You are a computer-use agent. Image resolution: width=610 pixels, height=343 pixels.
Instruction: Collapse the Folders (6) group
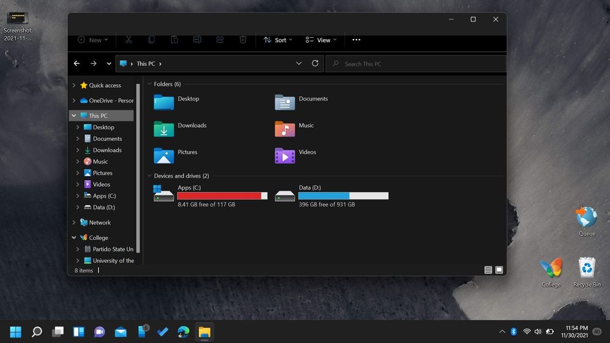tap(150, 84)
